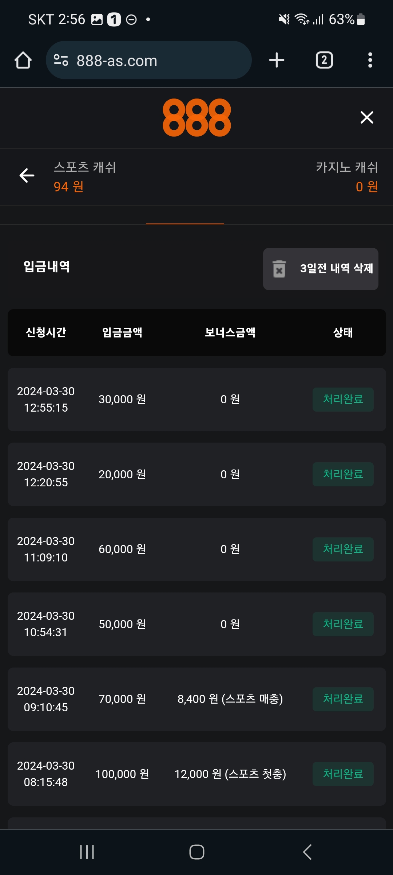Go back using the left arrow

pos(27,175)
